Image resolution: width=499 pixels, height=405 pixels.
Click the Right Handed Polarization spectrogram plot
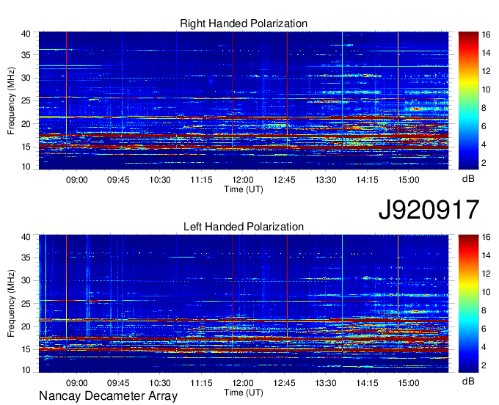[x=244, y=101]
